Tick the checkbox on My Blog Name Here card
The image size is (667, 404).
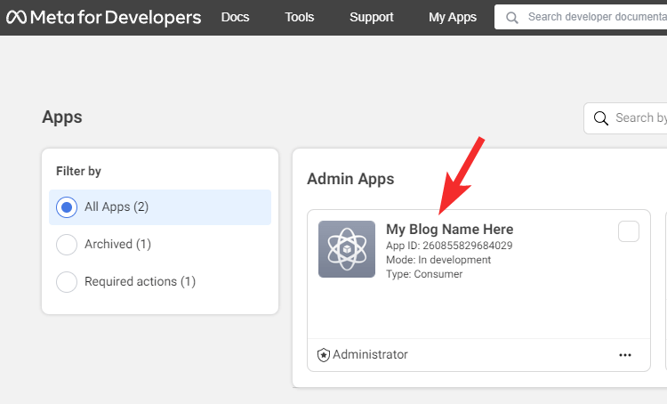tap(628, 231)
